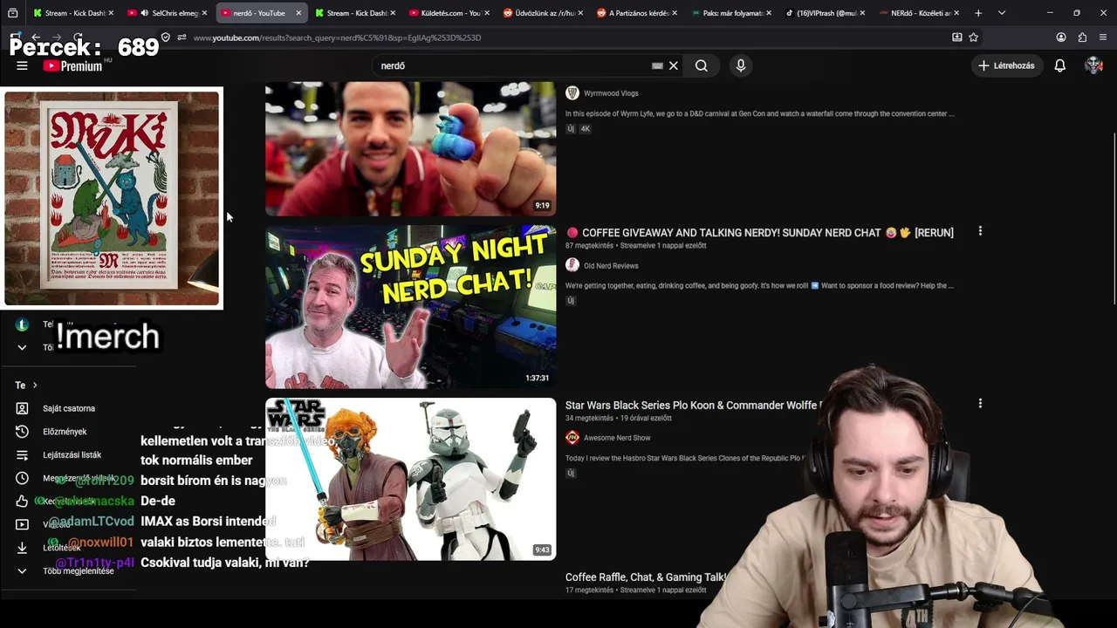Click the Old Nerd Reviews channel avatar
Viewport: 1117px width, 628px height.
[x=572, y=265]
